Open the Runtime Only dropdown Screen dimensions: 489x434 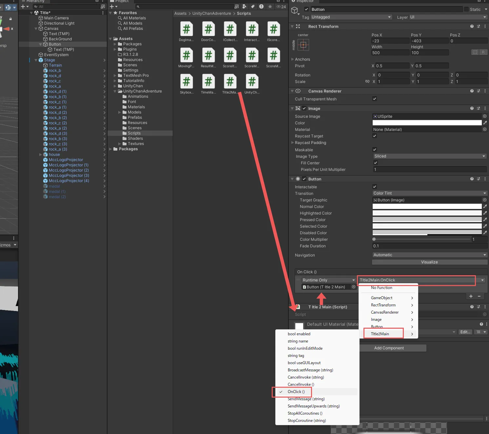click(328, 280)
